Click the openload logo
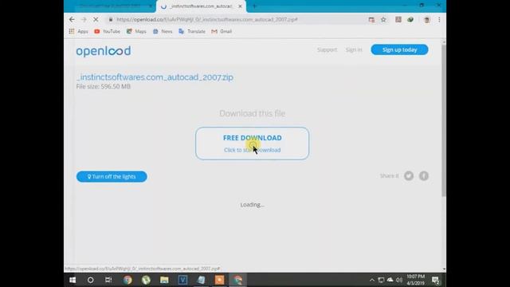The height and width of the screenshot is (287, 510). tap(104, 51)
